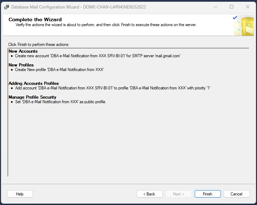Click the 'New Accounts' section heading
Screen dimensions: 257x205
[23, 51]
